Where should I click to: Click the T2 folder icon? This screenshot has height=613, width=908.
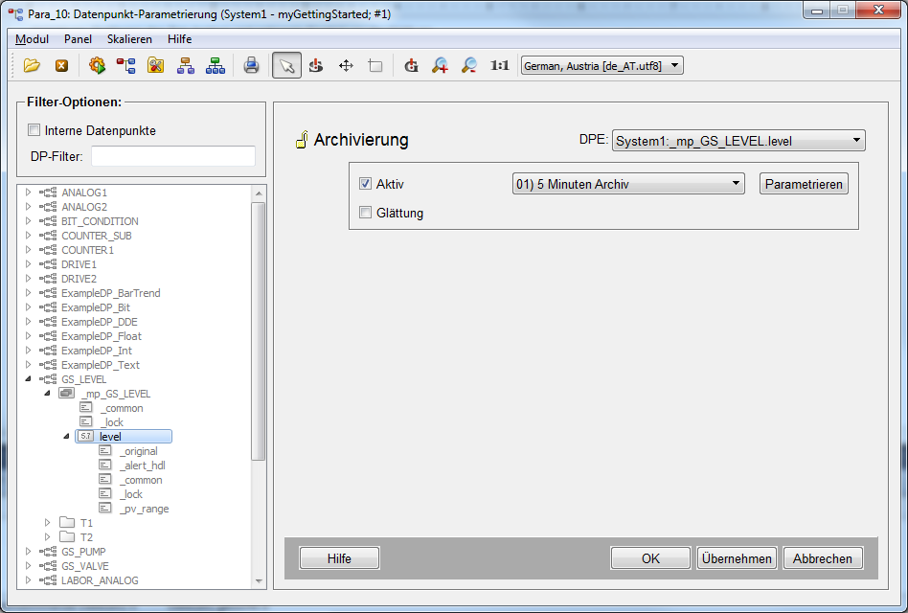[x=67, y=537]
